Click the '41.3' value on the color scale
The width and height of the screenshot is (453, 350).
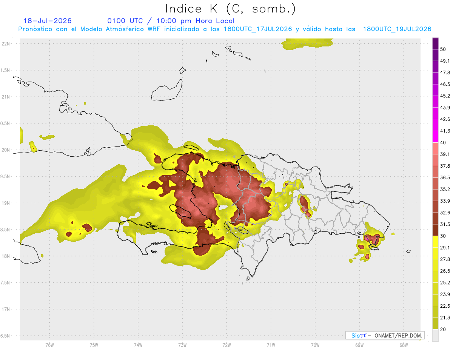tap(445, 131)
